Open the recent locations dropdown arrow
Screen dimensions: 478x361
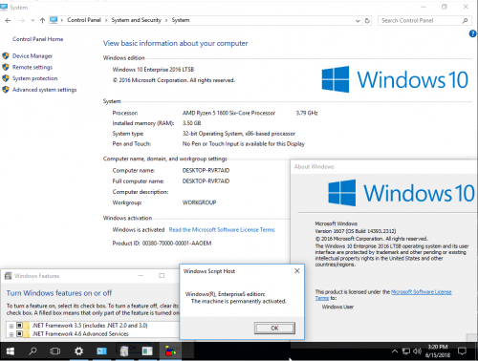(33, 20)
